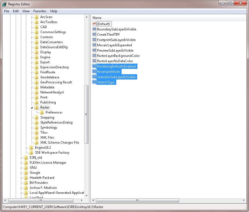Click the tree pane scroll left arrow
Viewport: 249px width, 212px height.
point(5,200)
